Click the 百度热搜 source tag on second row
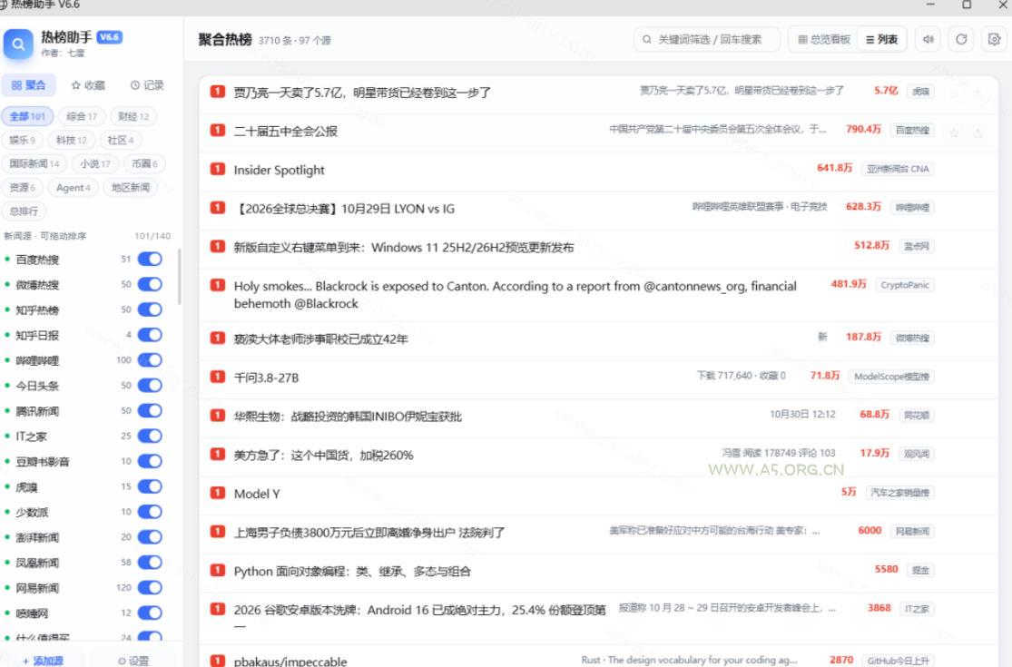The image size is (1012, 667). click(912, 131)
